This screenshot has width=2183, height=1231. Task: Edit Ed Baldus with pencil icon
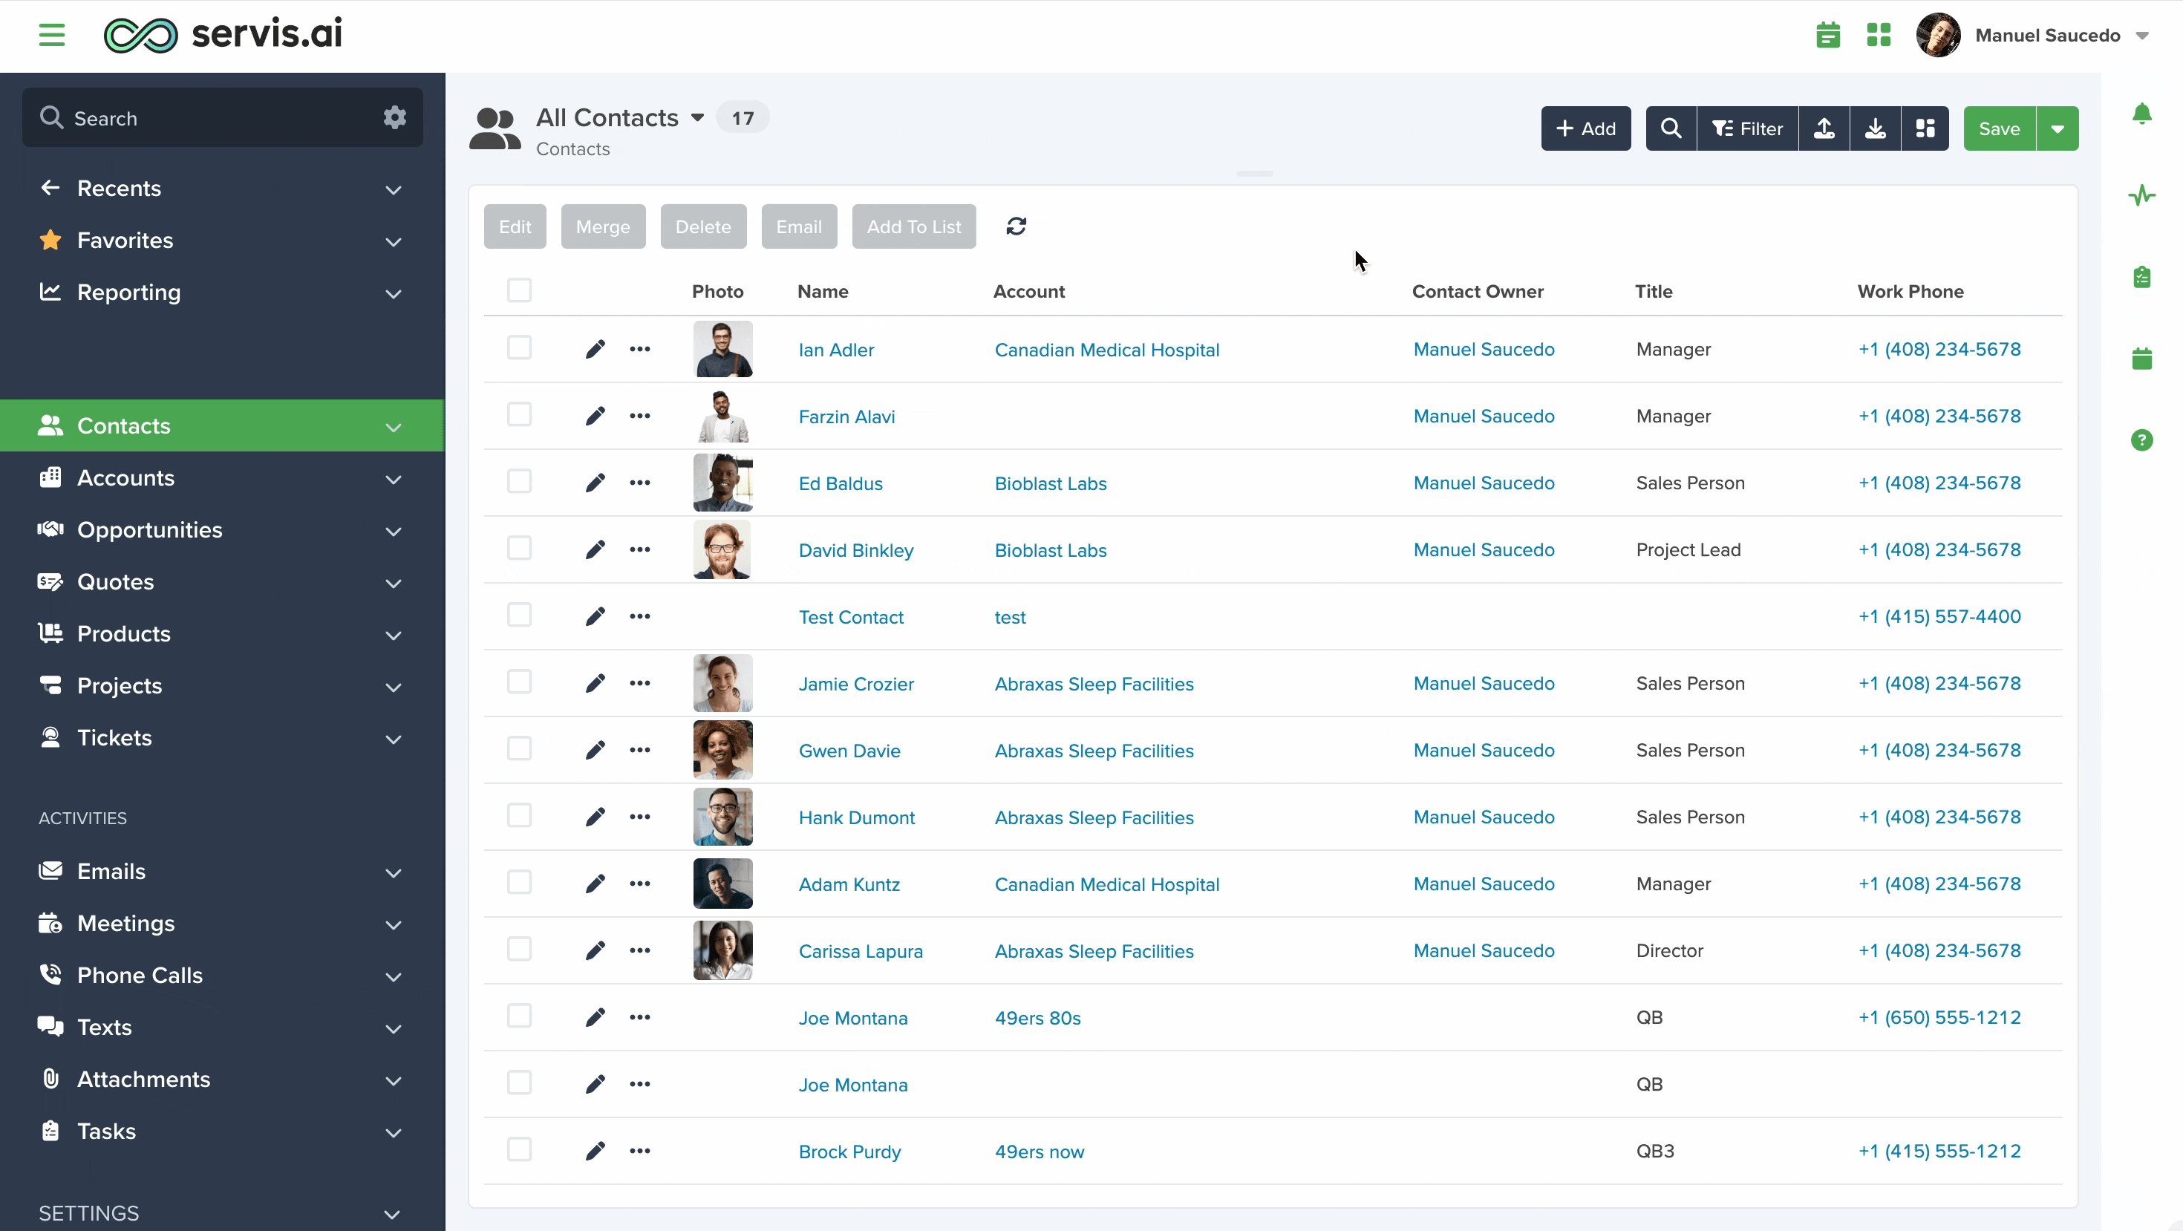(x=595, y=483)
